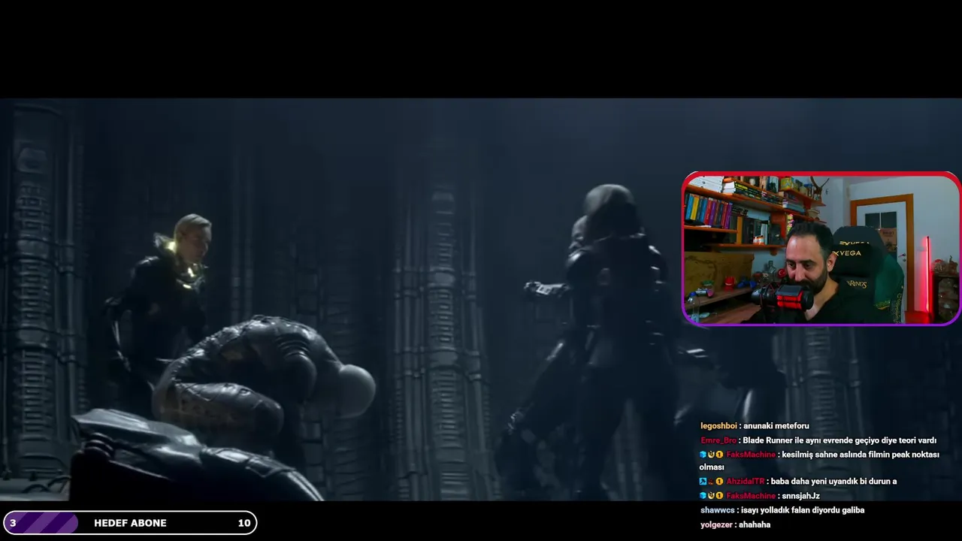Click username AhzidalTR in chat
Image resolution: width=962 pixels, height=541 pixels.
point(746,481)
